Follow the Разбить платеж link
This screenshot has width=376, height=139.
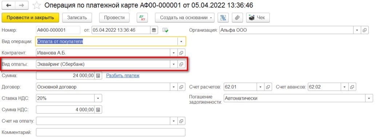[x=123, y=76]
